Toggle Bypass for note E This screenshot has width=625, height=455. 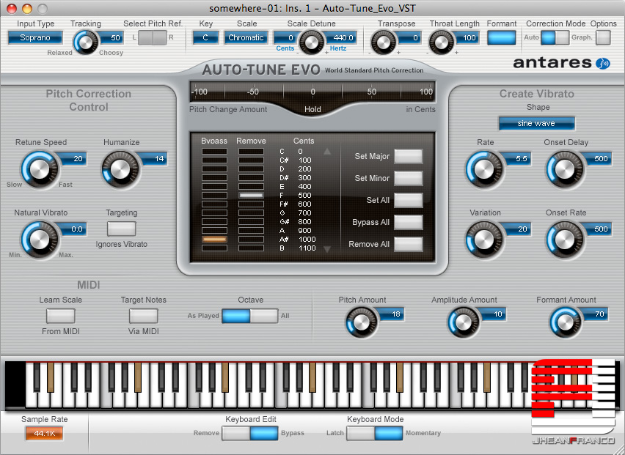click(214, 187)
